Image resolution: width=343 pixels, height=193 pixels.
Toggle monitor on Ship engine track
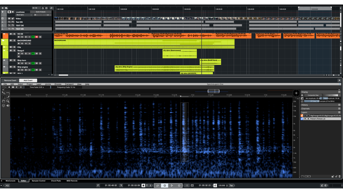pos(22,70)
